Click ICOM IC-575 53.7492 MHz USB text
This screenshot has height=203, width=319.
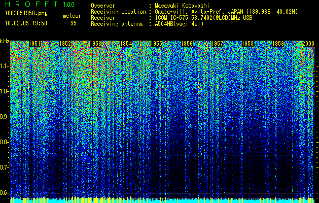[x=203, y=18]
